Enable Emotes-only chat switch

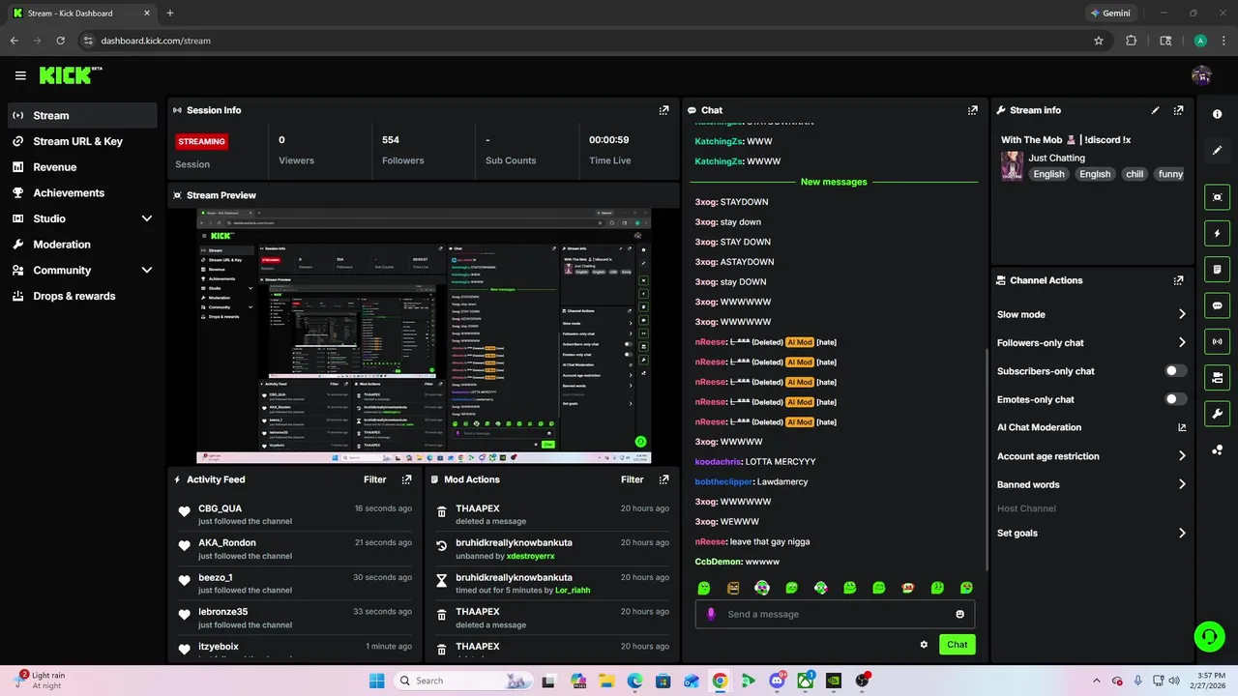pyautogui.click(x=1176, y=399)
